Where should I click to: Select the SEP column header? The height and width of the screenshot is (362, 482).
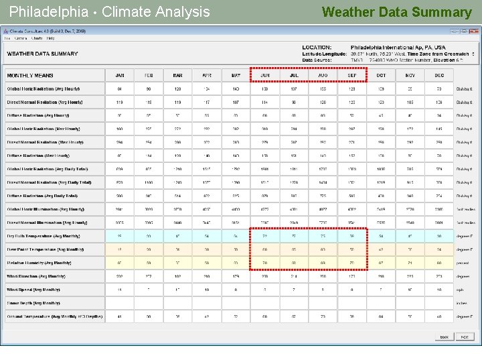tap(352, 75)
